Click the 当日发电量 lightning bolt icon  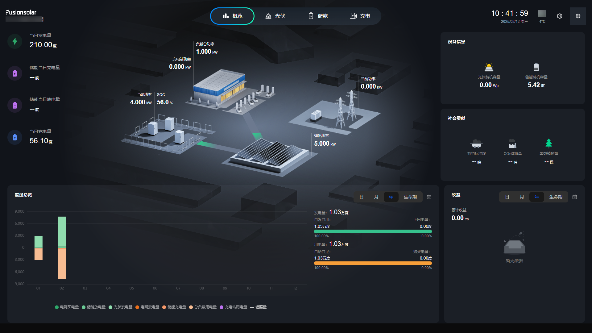coord(14,41)
